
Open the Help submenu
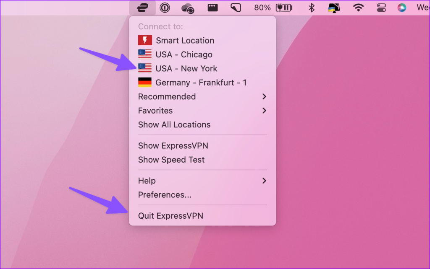click(x=202, y=181)
